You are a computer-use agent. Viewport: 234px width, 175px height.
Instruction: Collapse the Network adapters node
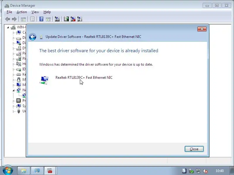[x=13, y=90]
